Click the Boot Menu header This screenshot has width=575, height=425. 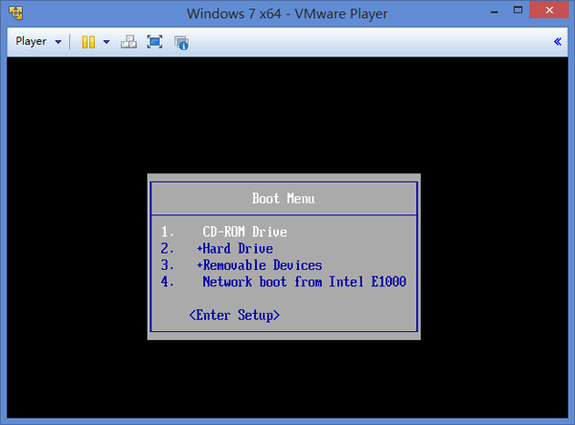click(x=284, y=198)
